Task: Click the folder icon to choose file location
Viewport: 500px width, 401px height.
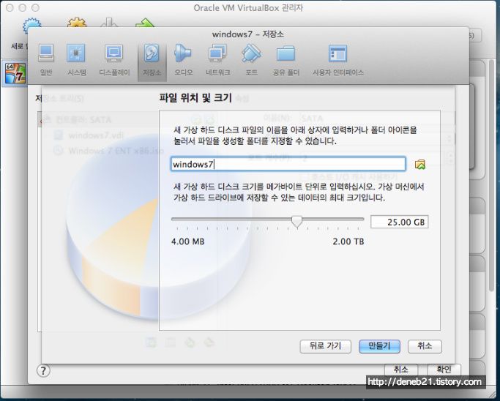Action: click(x=419, y=165)
